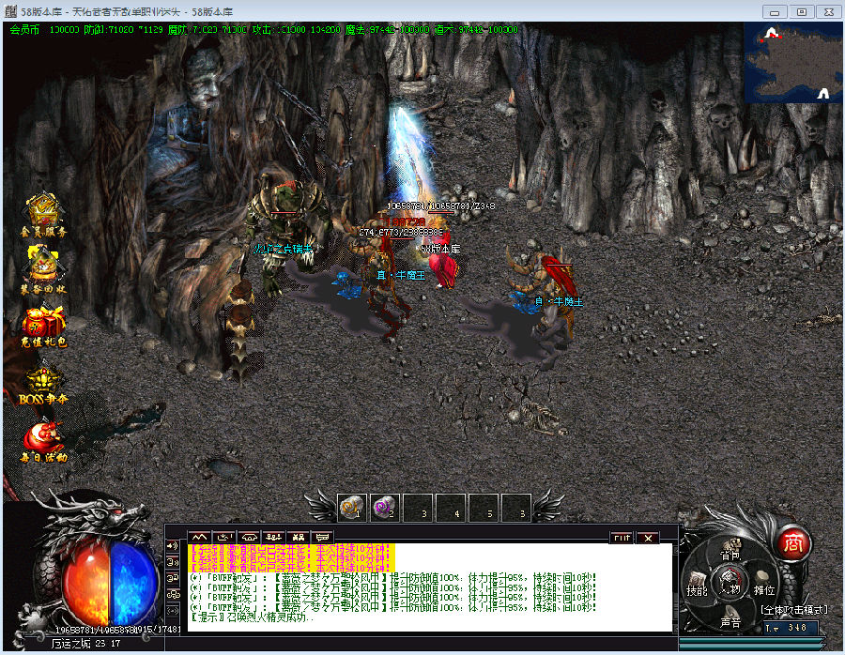Open the 技能 skills menu

(x=697, y=586)
